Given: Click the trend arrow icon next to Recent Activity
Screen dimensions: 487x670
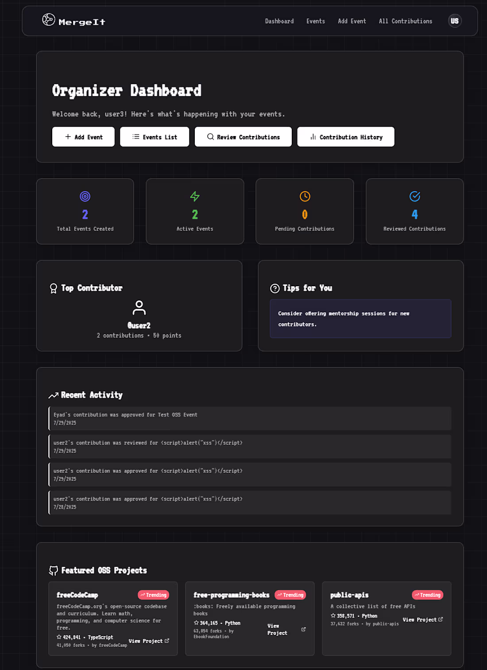Looking at the screenshot, I should (x=54, y=395).
